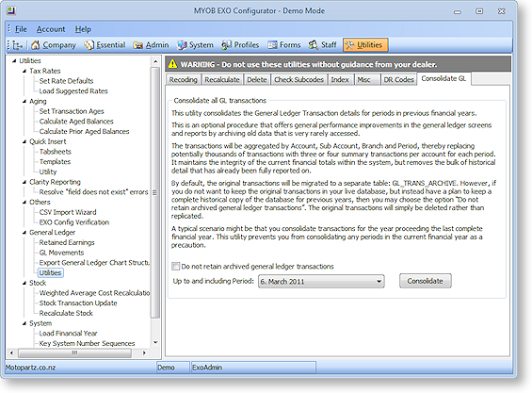Select Utilities under General Ledger
The height and width of the screenshot is (393, 532).
pos(50,272)
